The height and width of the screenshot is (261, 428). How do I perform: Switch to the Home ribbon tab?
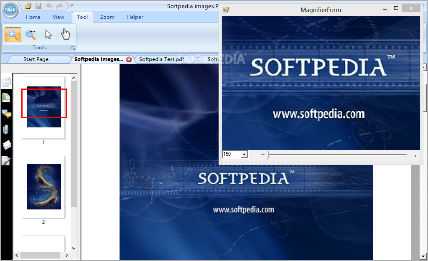33,17
